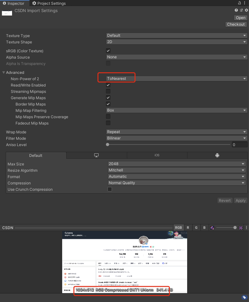
Task: Open the help reference icon
Action: coord(236,10)
